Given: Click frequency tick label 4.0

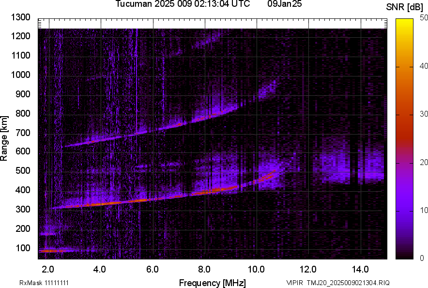Looking at the screenshot, I should [100, 269].
